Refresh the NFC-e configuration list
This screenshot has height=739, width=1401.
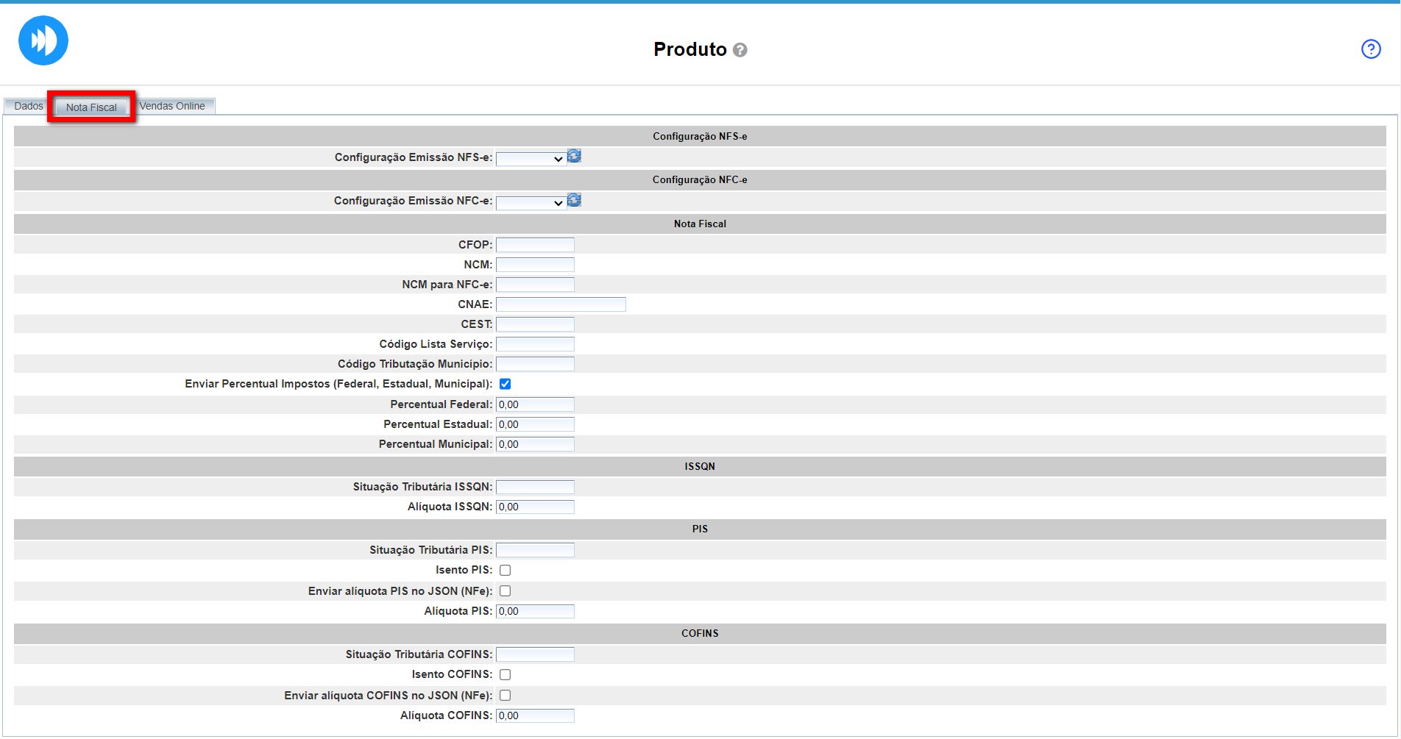(574, 200)
